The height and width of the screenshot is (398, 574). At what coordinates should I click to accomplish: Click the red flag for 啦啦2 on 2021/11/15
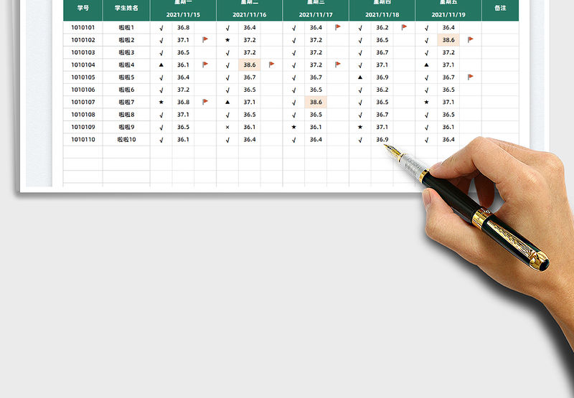(x=204, y=40)
